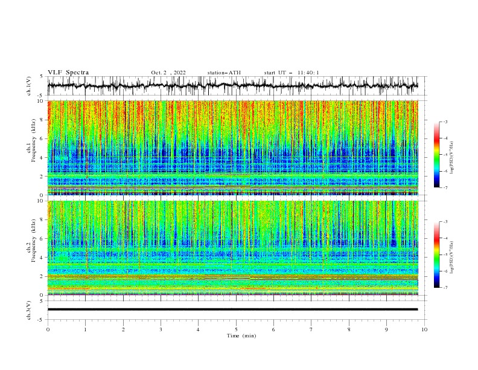Click the ch.2 colorbar log(PSD) label
This screenshot has width=478, height=370.
tap(452, 258)
